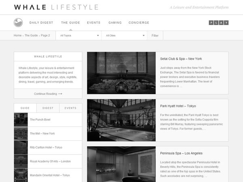
Task: Switch to the Digest sidebar tab
Action: tap(48, 108)
